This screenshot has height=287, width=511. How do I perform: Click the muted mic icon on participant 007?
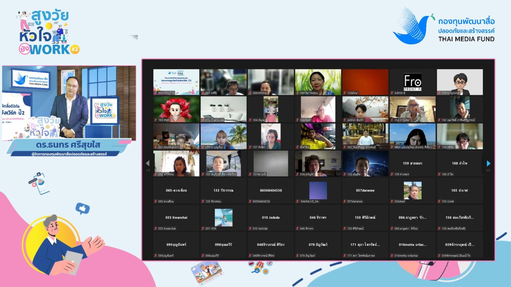(x=203, y=93)
